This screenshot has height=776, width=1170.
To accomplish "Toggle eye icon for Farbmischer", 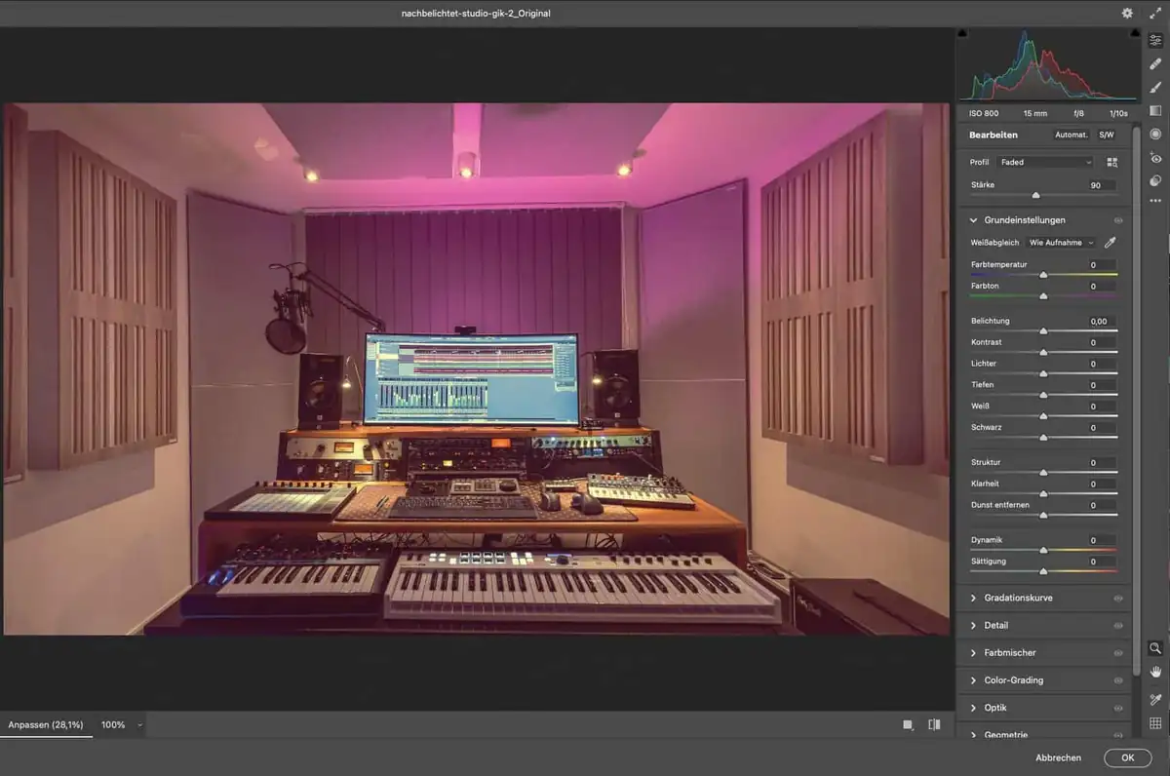I will tap(1118, 653).
